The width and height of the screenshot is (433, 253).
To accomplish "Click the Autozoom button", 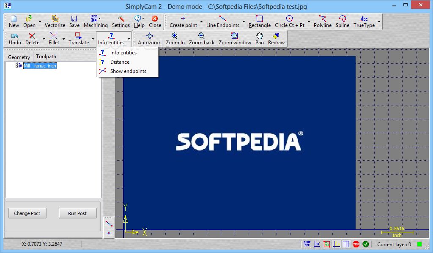I will tap(149, 39).
